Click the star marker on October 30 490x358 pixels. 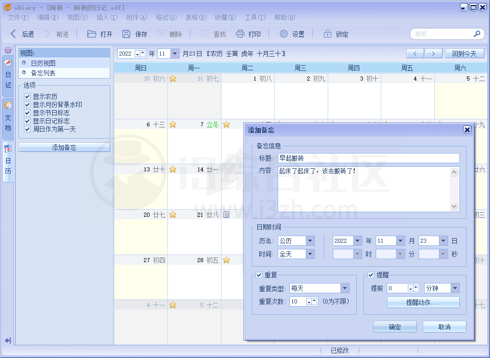[x=173, y=79]
